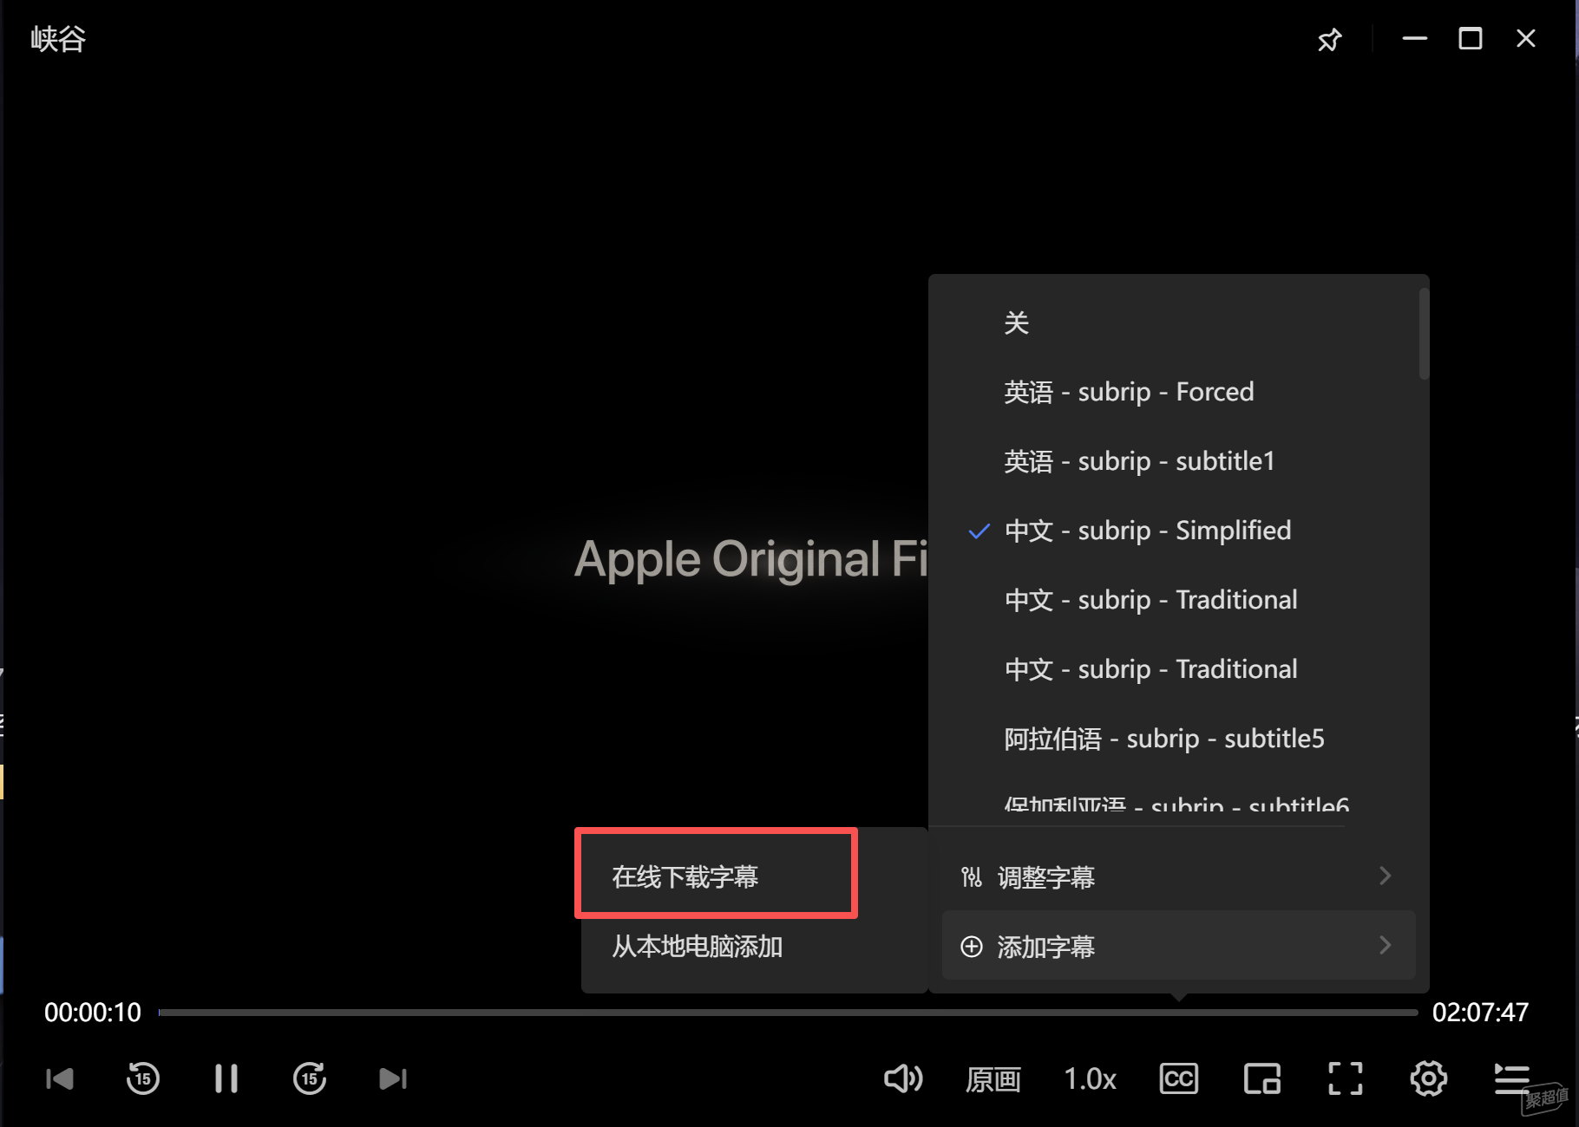Screen dimensions: 1579x1127
Task: Skip forward 15 seconds
Action: point(310,1078)
